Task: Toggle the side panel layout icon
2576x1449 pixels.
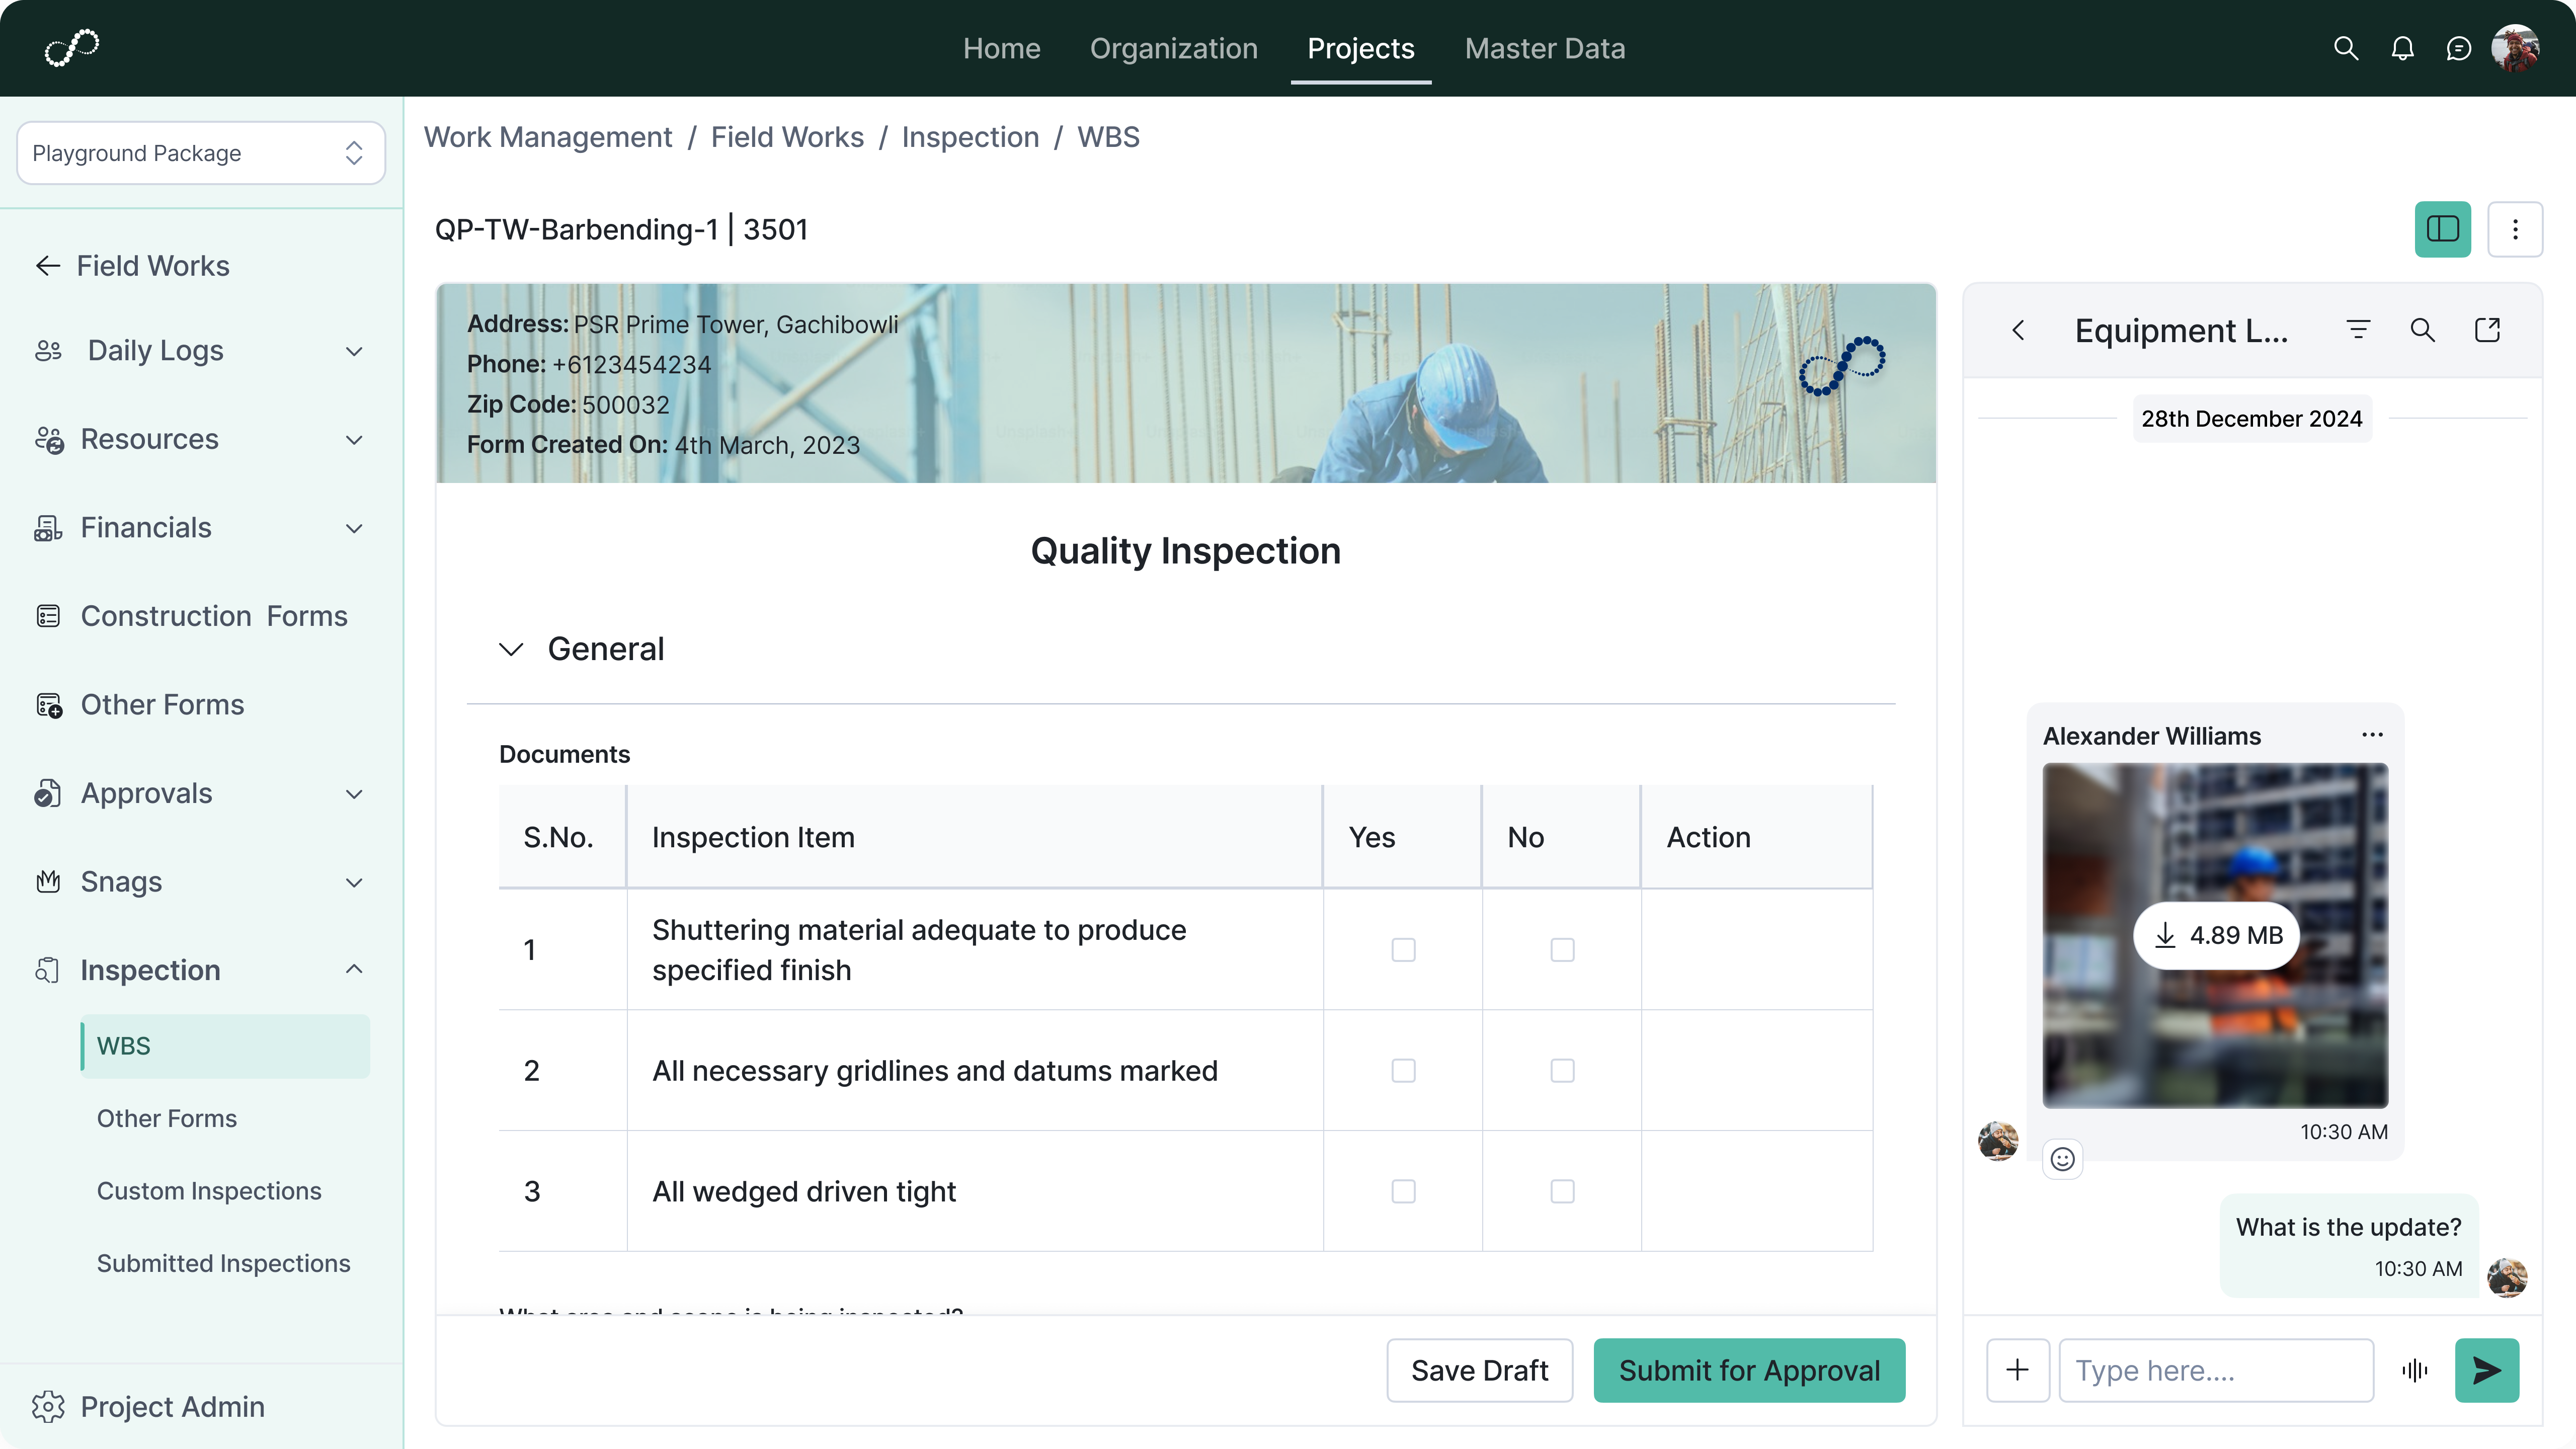Action: 2442,229
